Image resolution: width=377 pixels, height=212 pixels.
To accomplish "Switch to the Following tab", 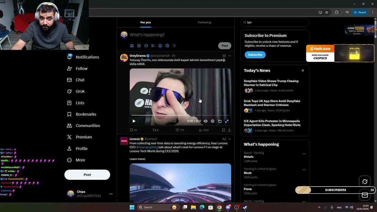I will point(204,22).
